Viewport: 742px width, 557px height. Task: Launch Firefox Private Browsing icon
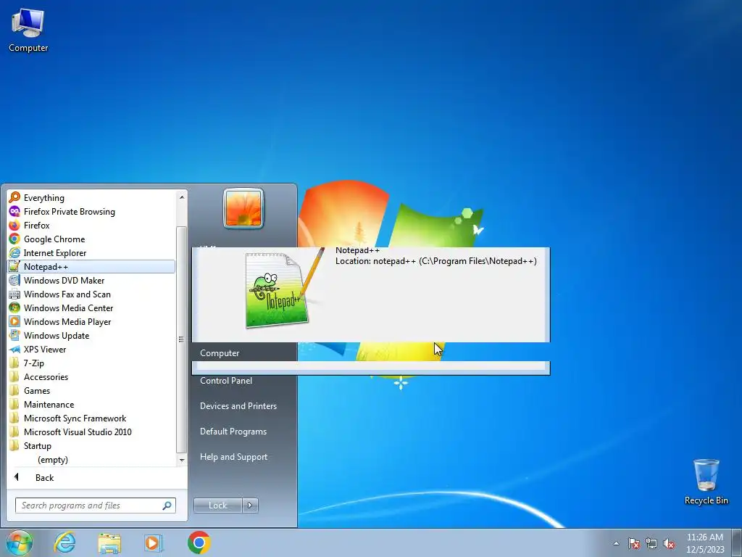click(14, 211)
